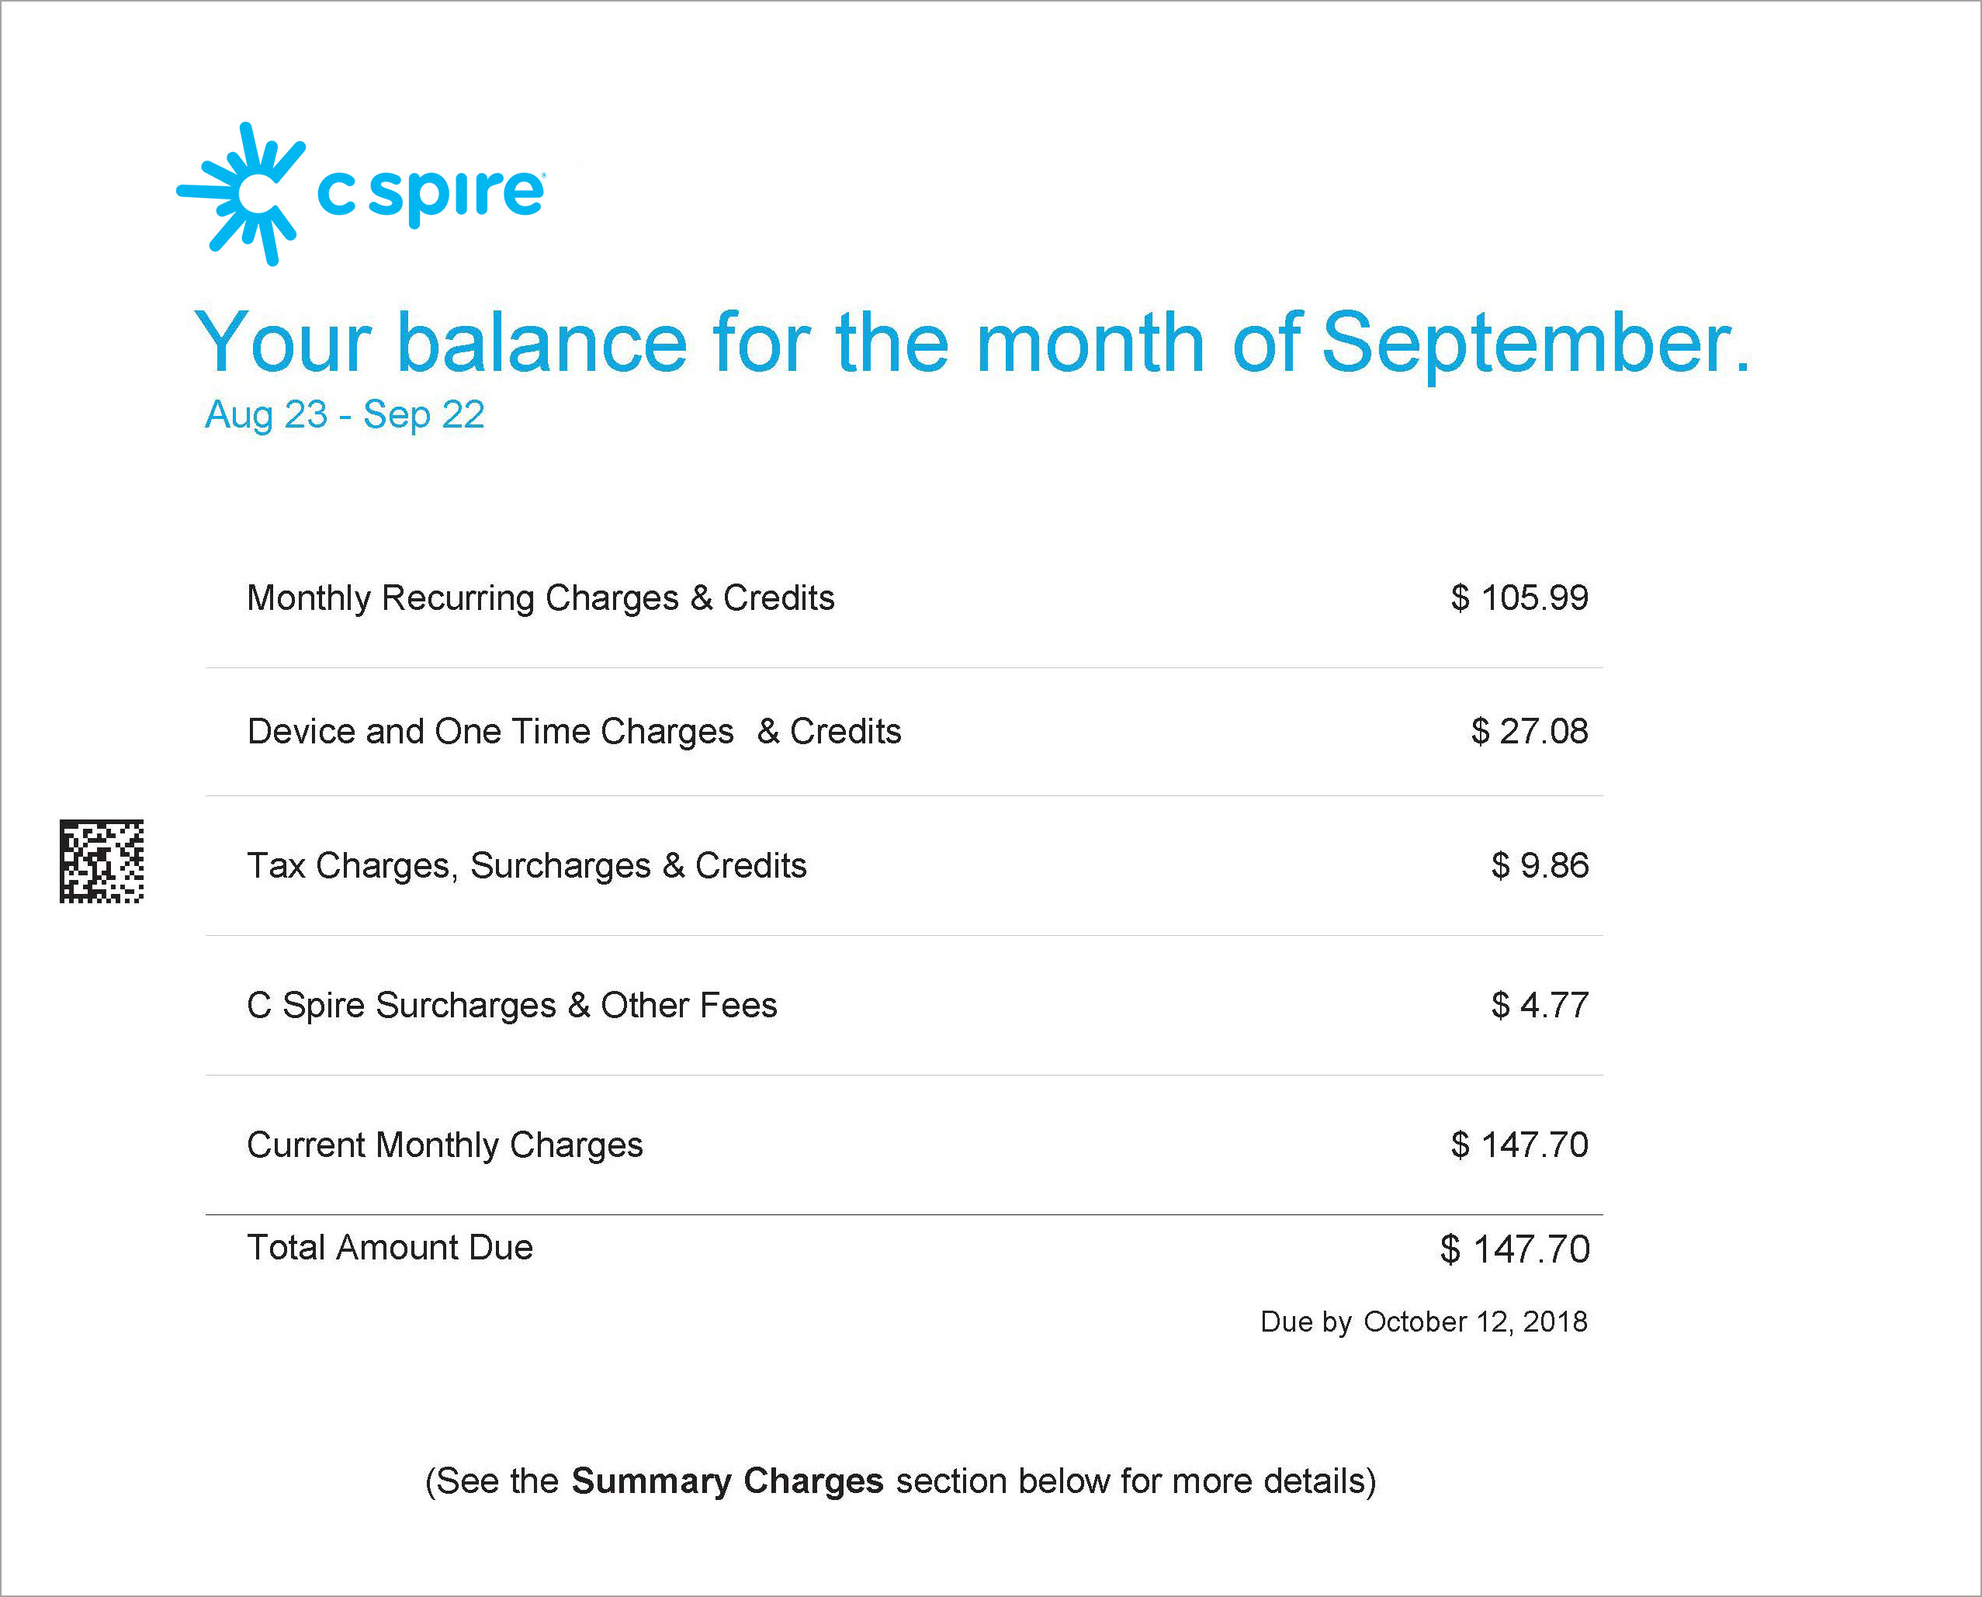Click the Total Amount Due $147.70 figure
This screenshot has height=1597, width=1982.
pyautogui.click(x=1515, y=1249)
